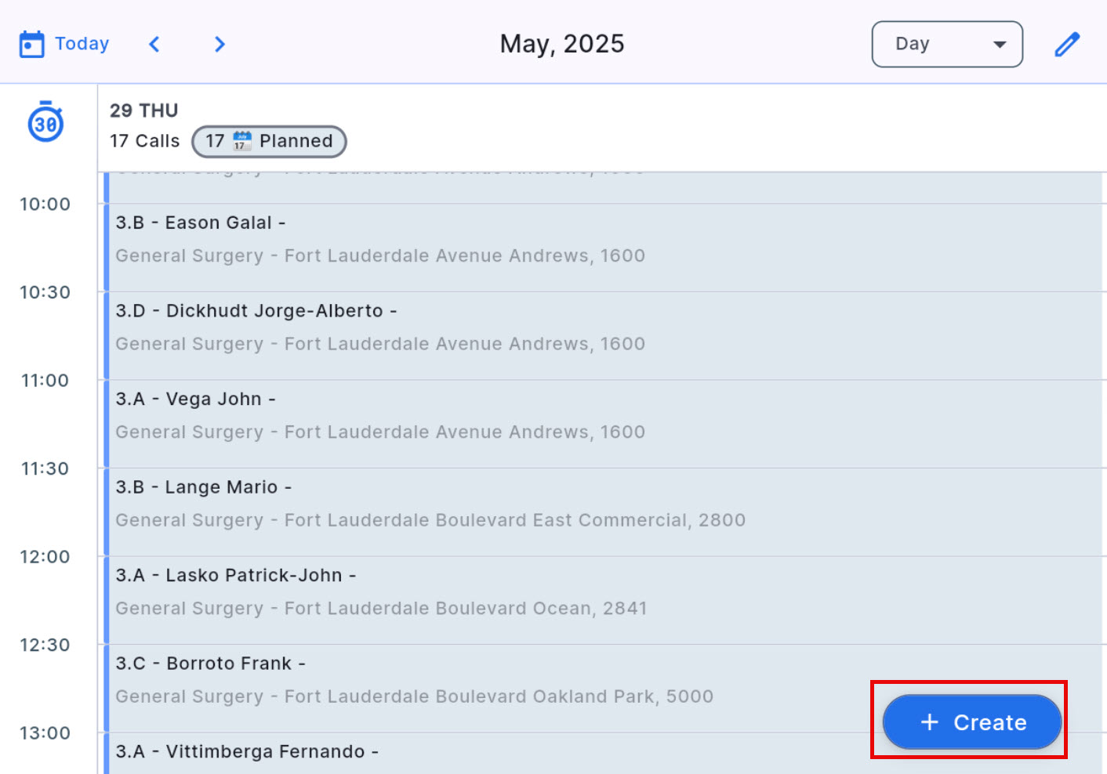Screen dimensions: 1107x774
Task: Click the Day dropdown arrow
Action: pyautogui.click(x=1000, y=45)
